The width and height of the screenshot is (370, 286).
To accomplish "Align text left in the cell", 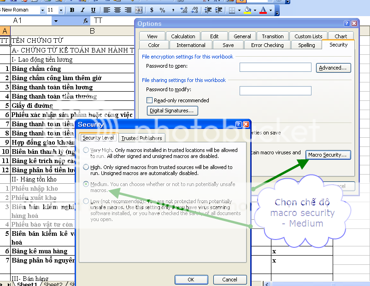I will point(107,10).
